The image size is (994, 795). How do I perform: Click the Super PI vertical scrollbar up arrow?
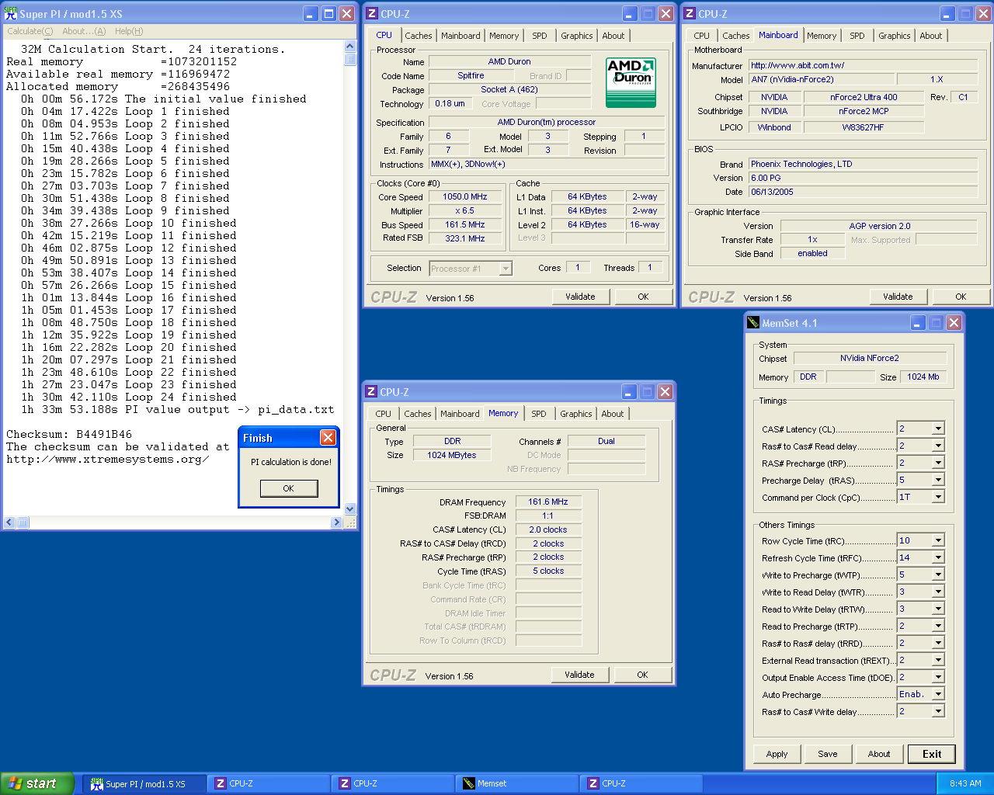click(350, 47)
